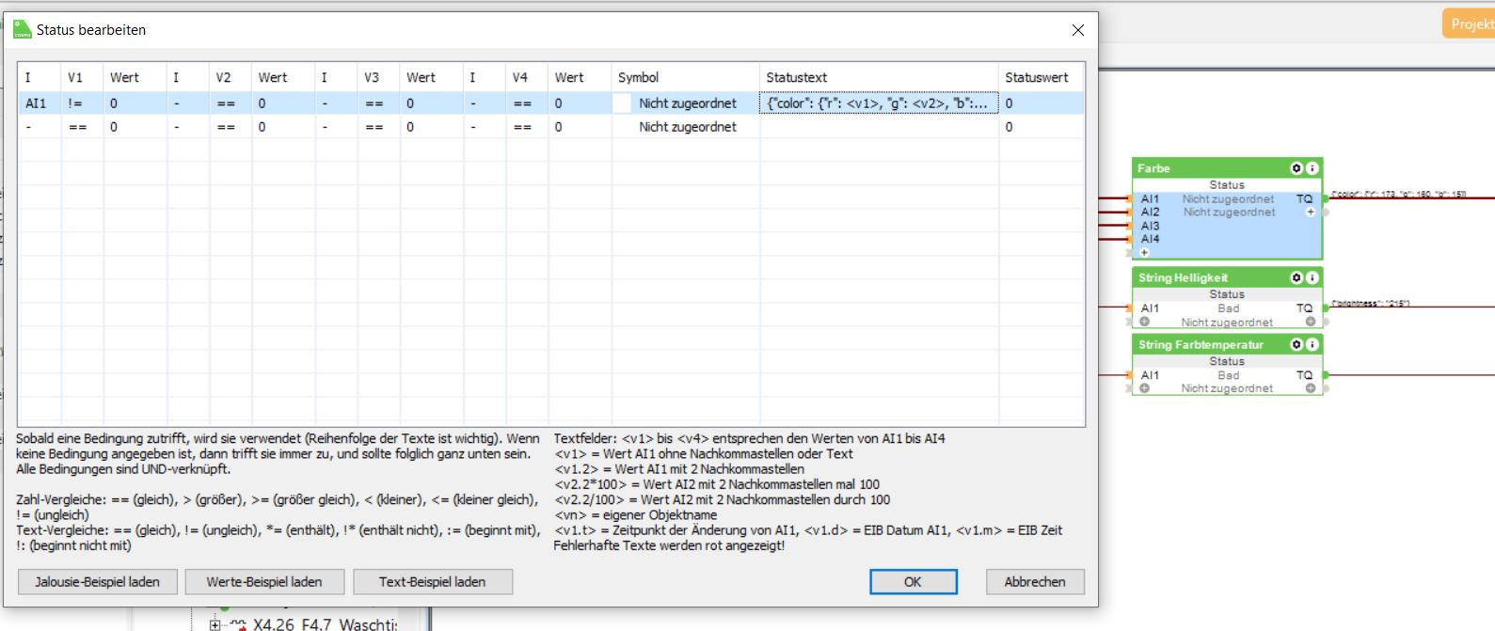Click the {"color": ...} output label beside Farbe
Screen dimensions: 1495x631
(x=1398, y=195)
